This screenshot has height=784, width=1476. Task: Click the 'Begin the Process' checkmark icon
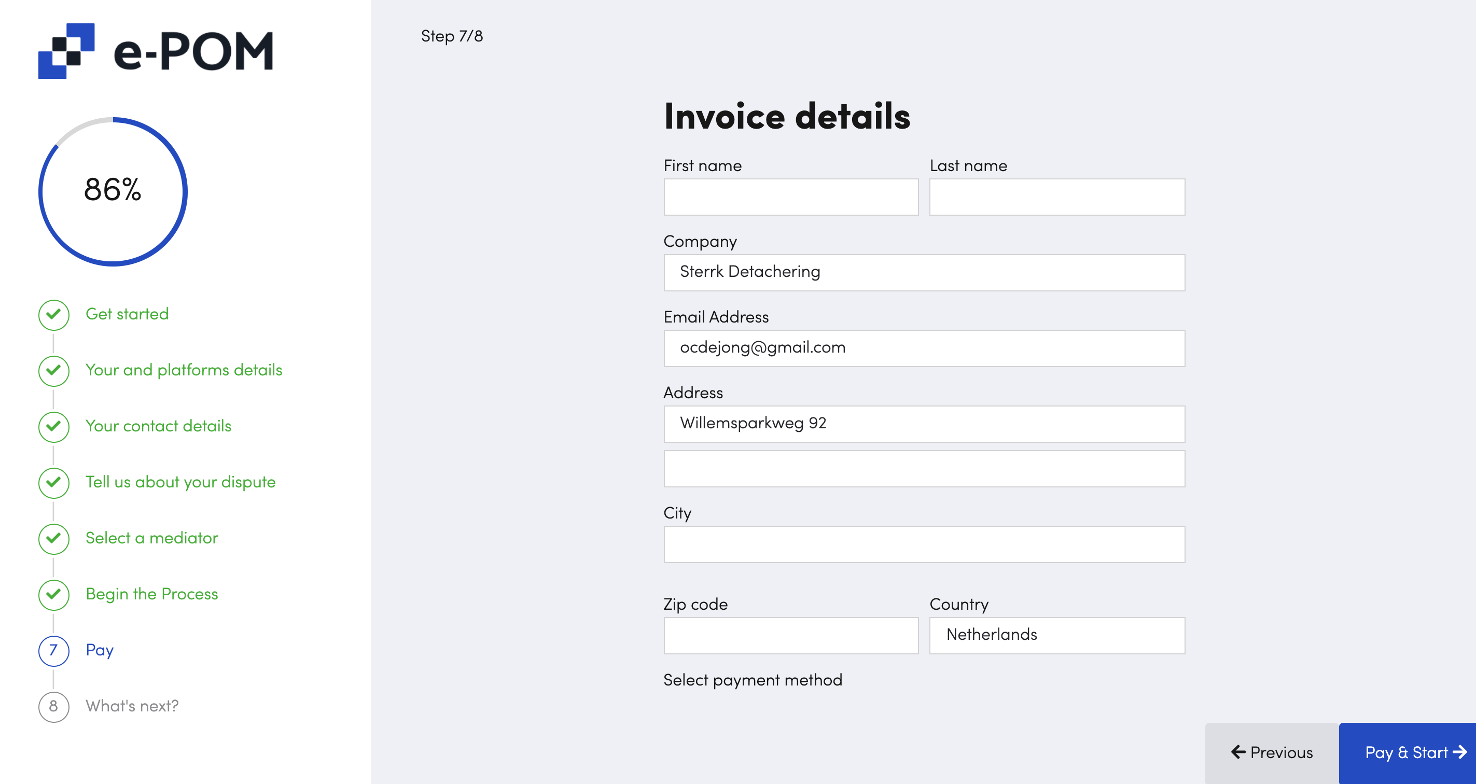coord(54,594)
